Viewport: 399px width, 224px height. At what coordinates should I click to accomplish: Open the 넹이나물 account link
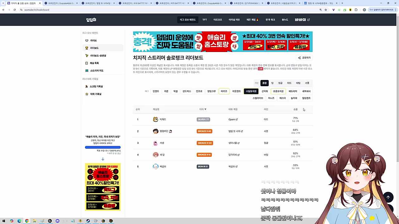234,143
